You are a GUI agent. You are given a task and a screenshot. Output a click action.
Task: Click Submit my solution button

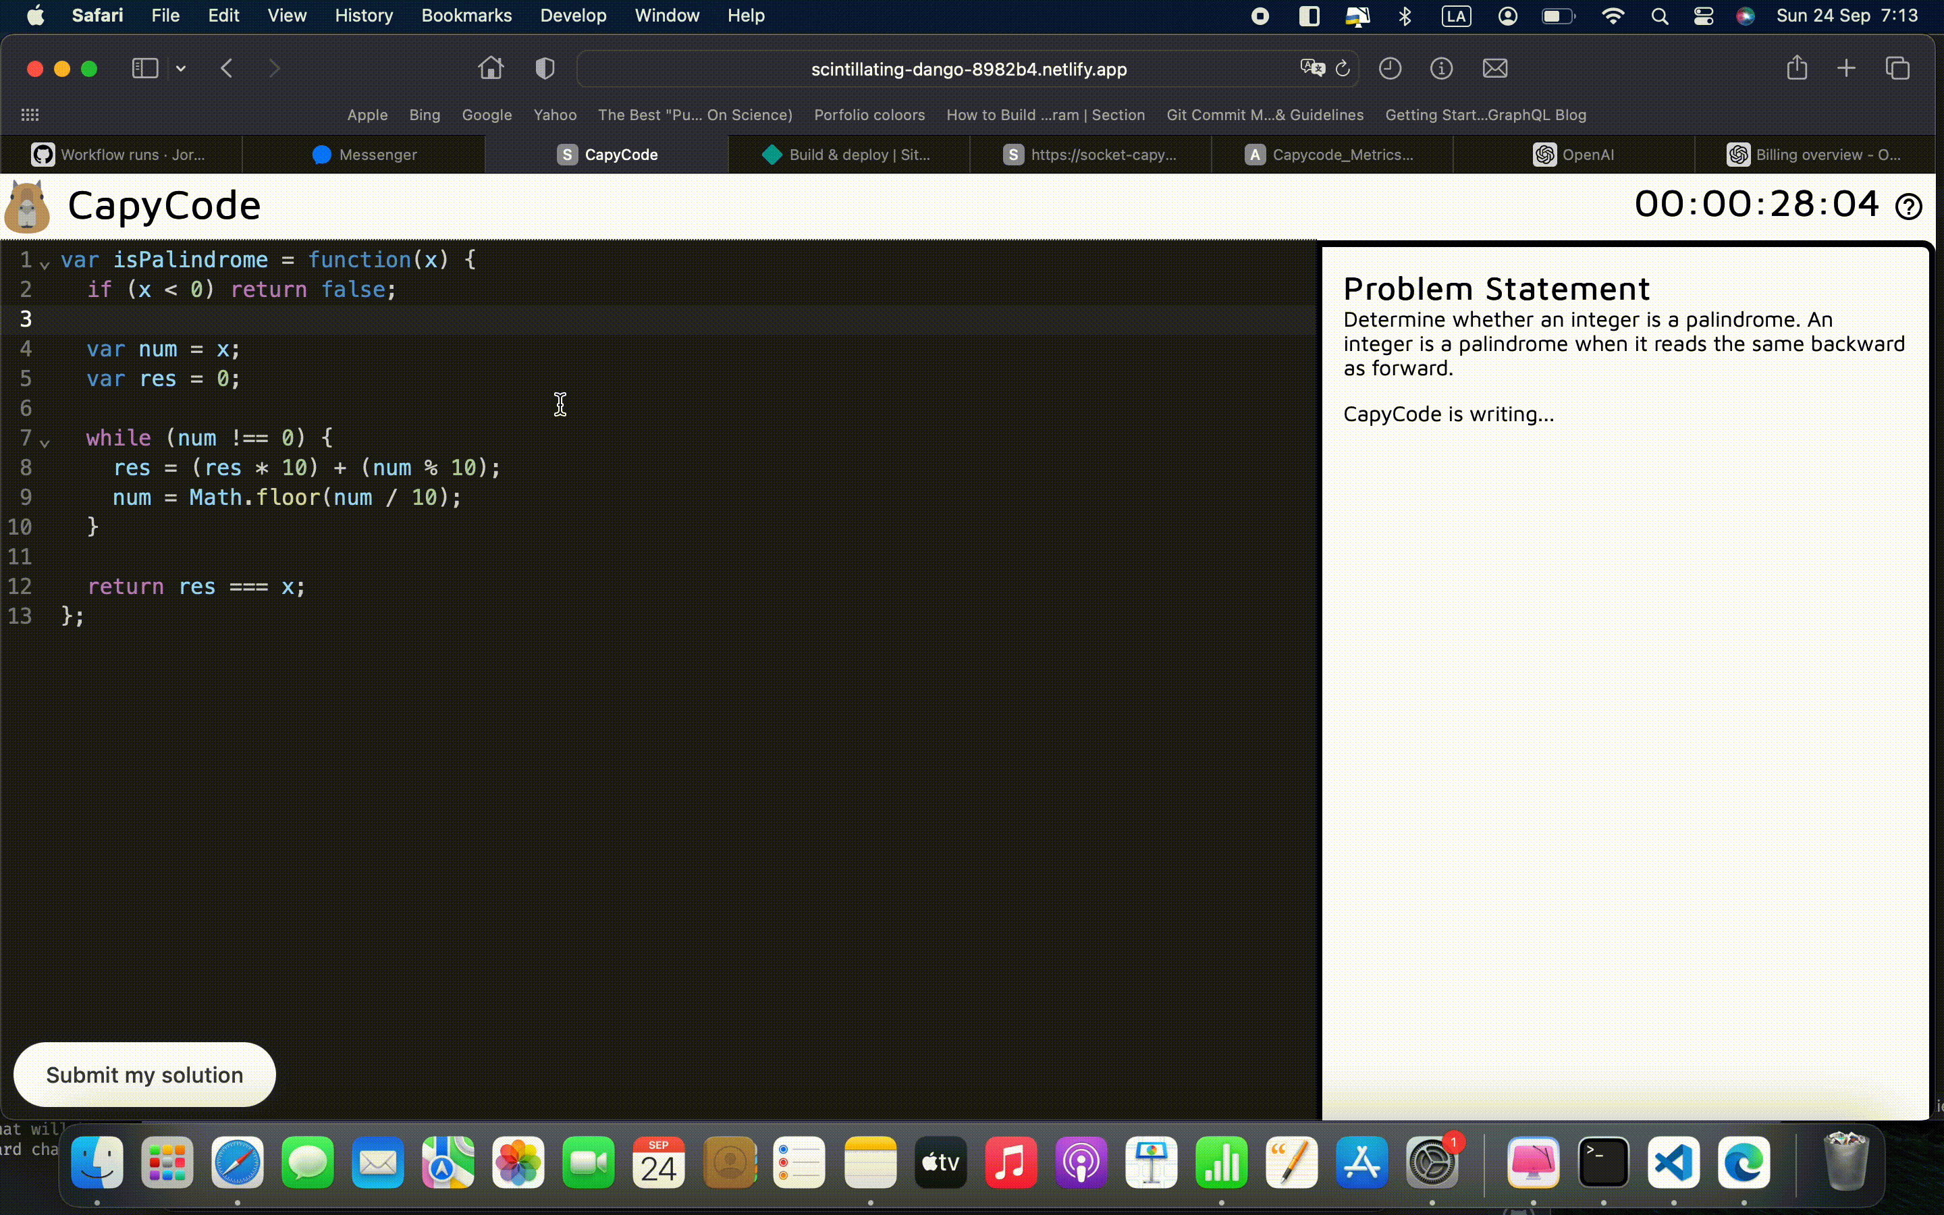tap(144, 1075)
